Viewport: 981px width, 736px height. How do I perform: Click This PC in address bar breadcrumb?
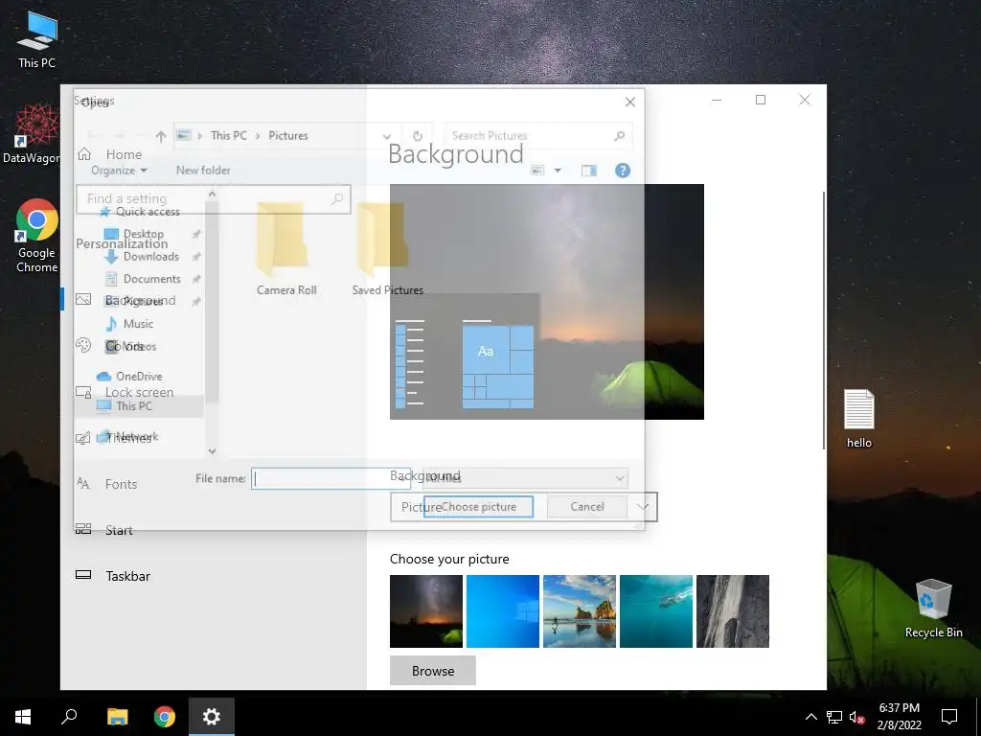(x=228, y=136)
